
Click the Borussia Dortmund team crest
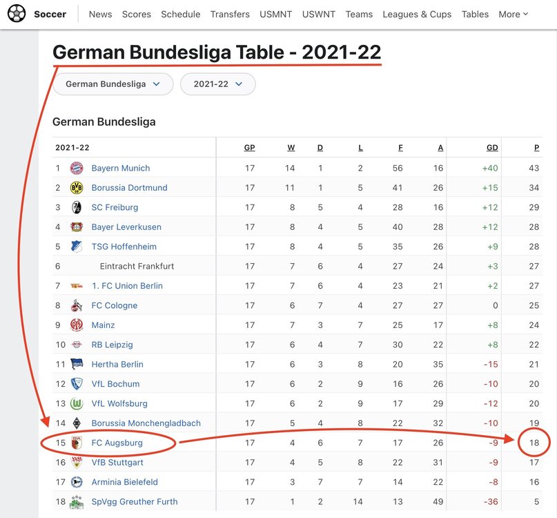point(77,188)
